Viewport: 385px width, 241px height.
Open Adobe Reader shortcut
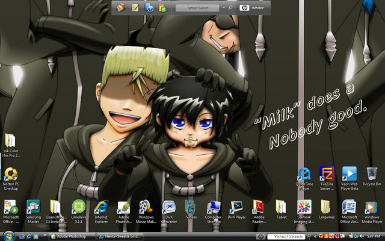pyautogui.click(x=259, y=211)
